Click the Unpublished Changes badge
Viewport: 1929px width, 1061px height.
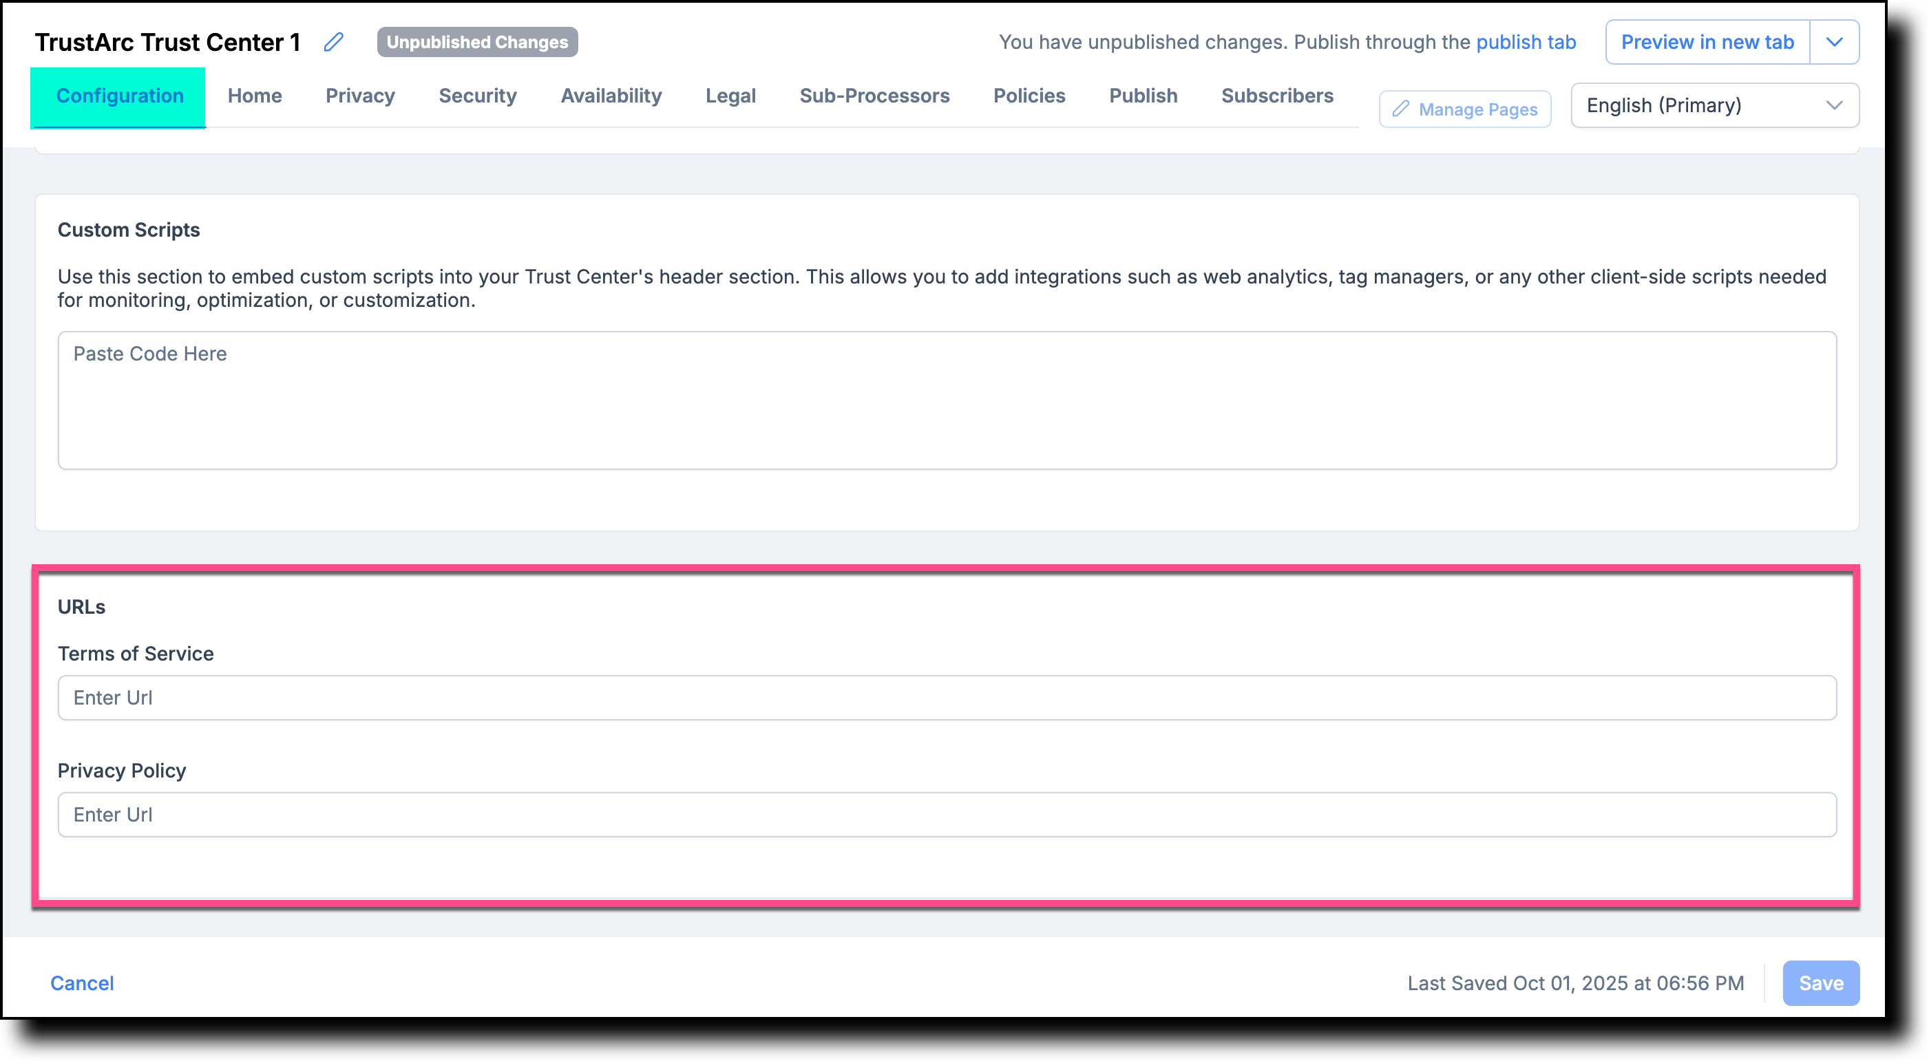(x=477, y=42)
